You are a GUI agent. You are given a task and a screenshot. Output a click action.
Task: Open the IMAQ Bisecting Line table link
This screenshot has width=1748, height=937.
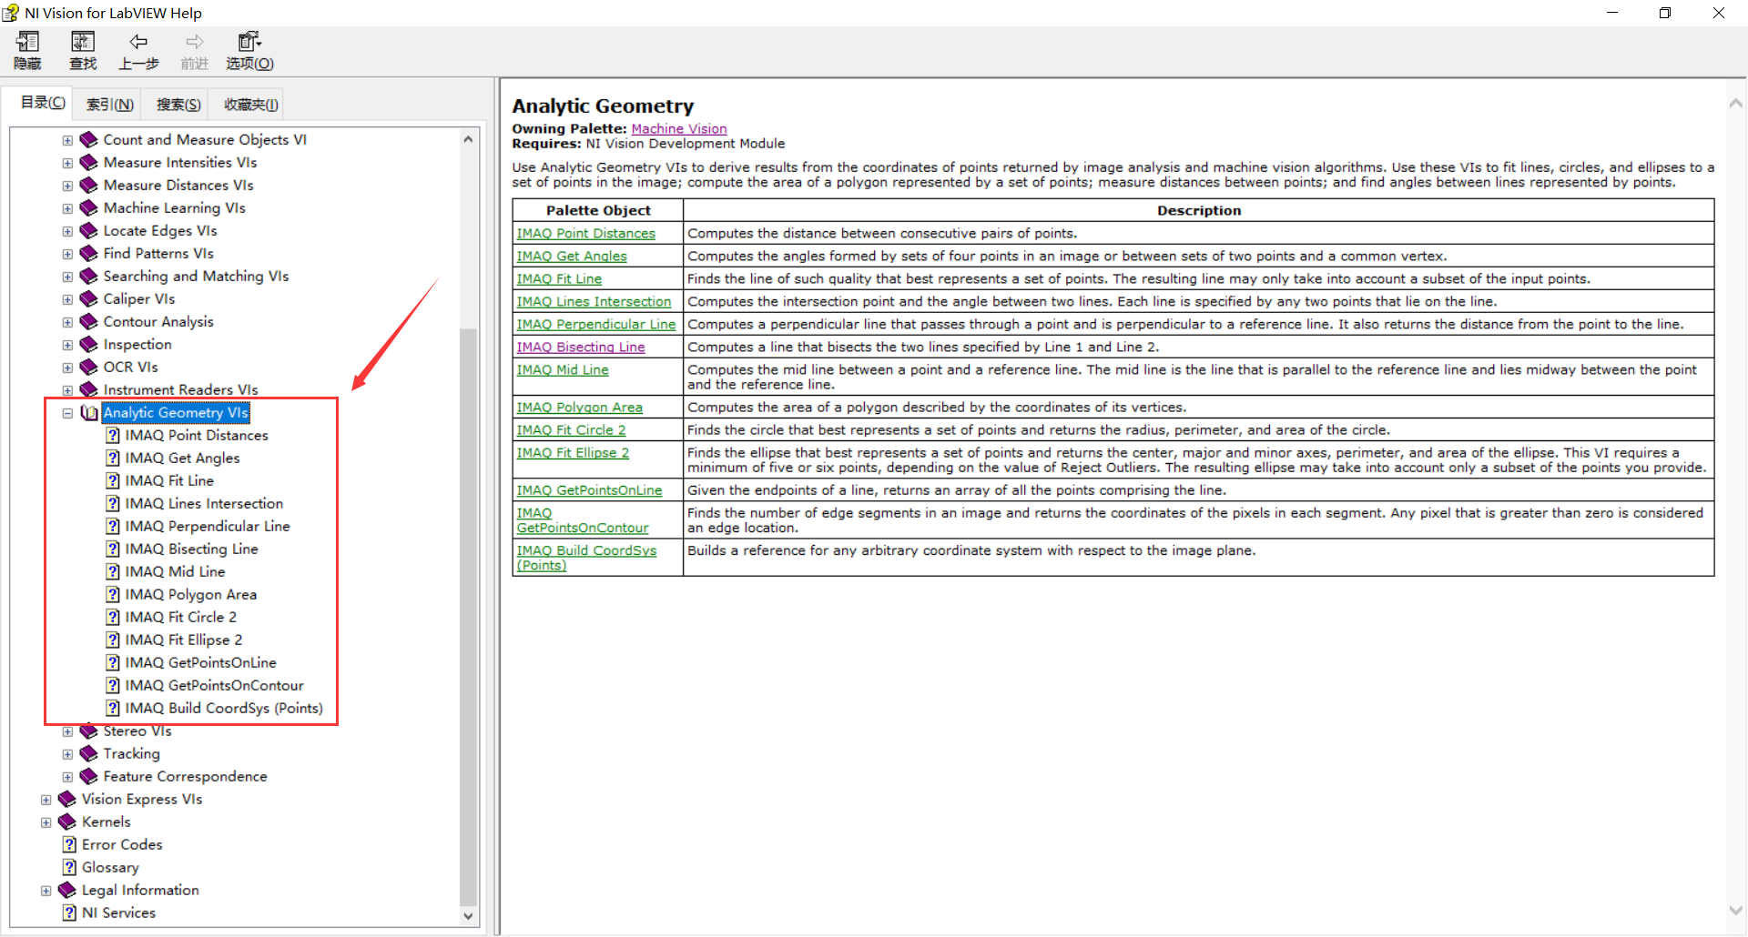click(x=581, y=348)
